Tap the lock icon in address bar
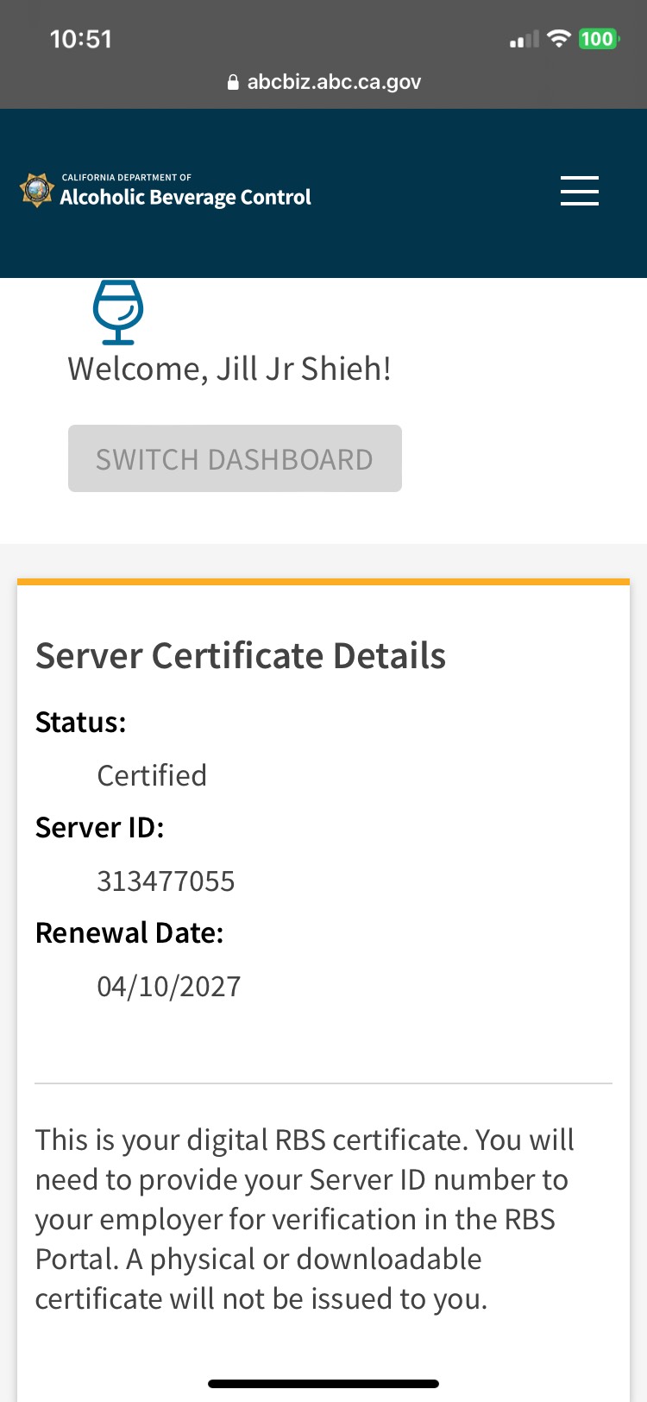This screenshot has width=647, height=1402. pyautogui.click(x=232, y=82)
